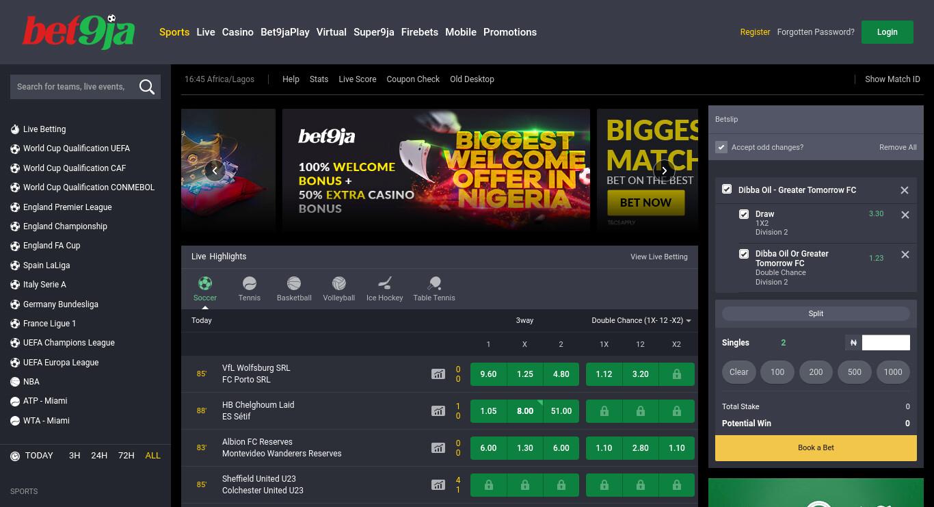Expand Double Chance (1X-12-X2) market dropdown
Viewport: 934px width, 507px height.
tap(641, 320)
